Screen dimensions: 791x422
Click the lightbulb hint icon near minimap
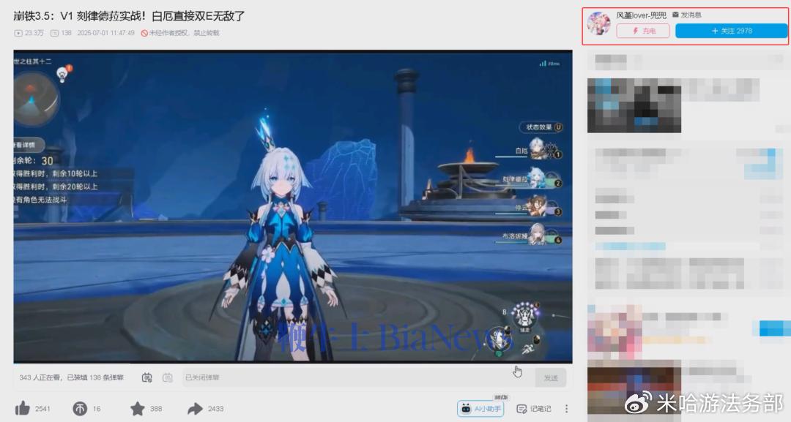click(x=63, y=74)
